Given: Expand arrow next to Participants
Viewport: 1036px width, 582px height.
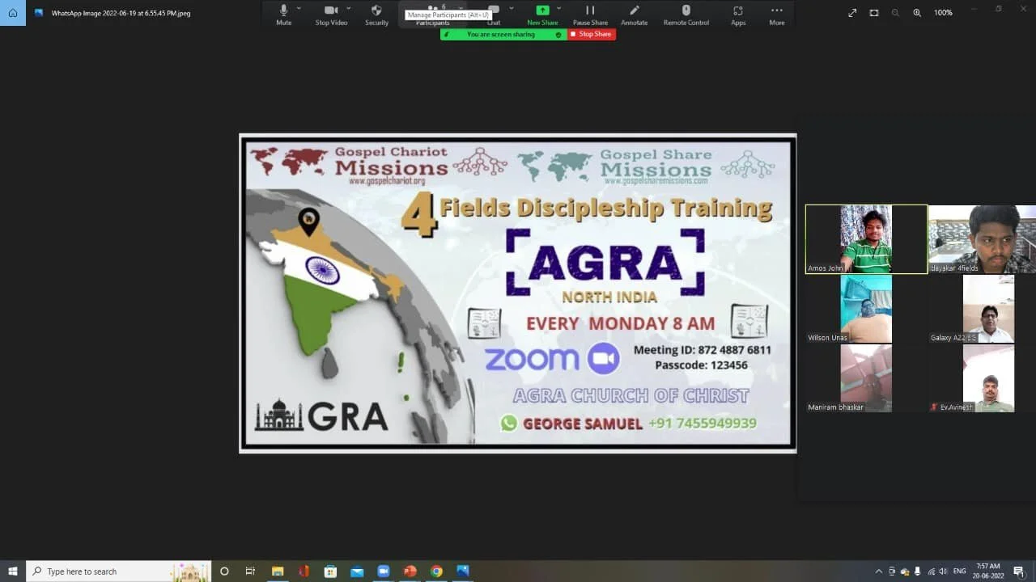Looking at the screenshot, I should (461, 8).
